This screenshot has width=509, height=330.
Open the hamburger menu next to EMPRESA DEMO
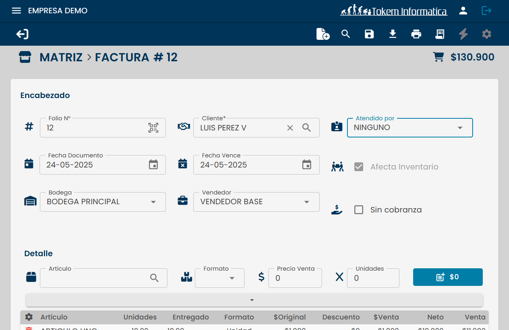[16, 11]
